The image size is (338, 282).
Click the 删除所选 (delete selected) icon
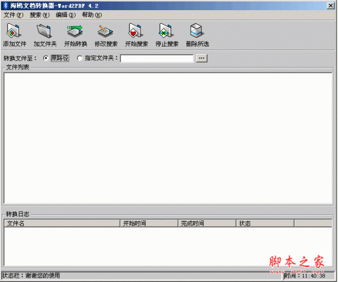click(x=197, y=34)
